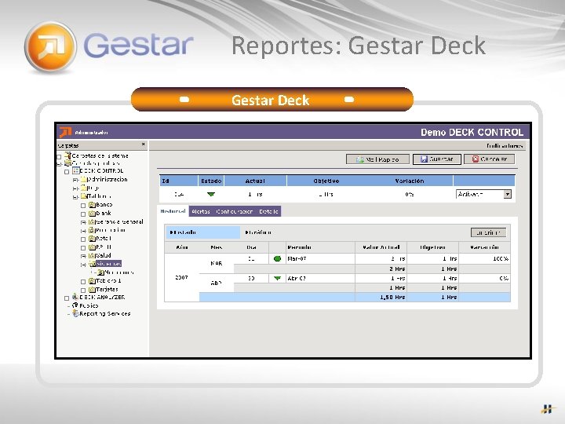Click the Publico icon in tree
This screenshot has width=565, height=424.
75,305
